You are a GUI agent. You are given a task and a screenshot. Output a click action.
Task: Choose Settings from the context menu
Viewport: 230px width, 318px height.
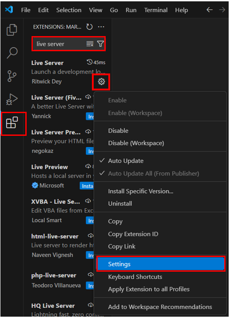click(160, 264)
